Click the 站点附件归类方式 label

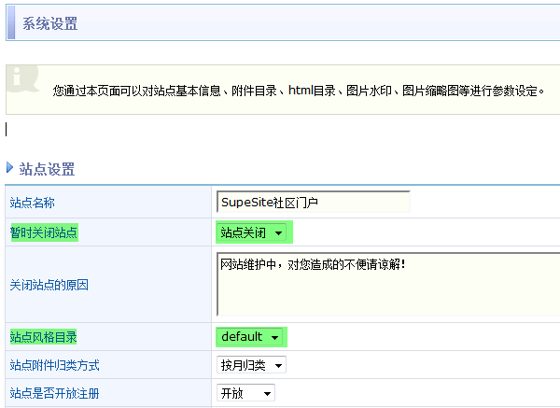(55, 365)
